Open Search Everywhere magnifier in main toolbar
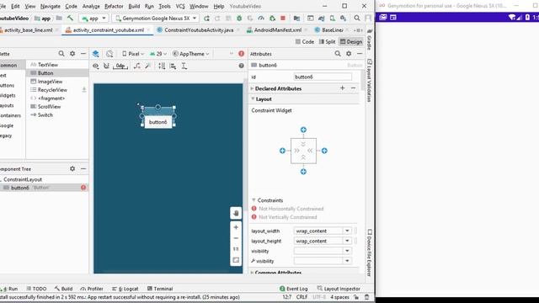This screenshot has height=303, width=539. click(x=357, y=19)
